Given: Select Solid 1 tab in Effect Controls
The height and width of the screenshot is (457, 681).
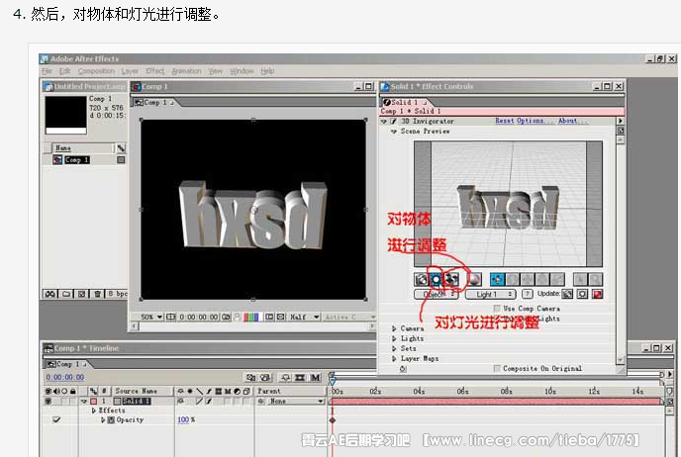Looking at the screenshot, I should [405, 102].
